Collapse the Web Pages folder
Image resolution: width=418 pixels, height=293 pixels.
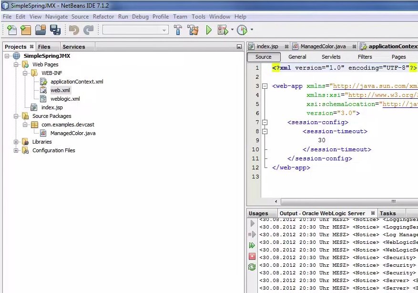point(16,64)
